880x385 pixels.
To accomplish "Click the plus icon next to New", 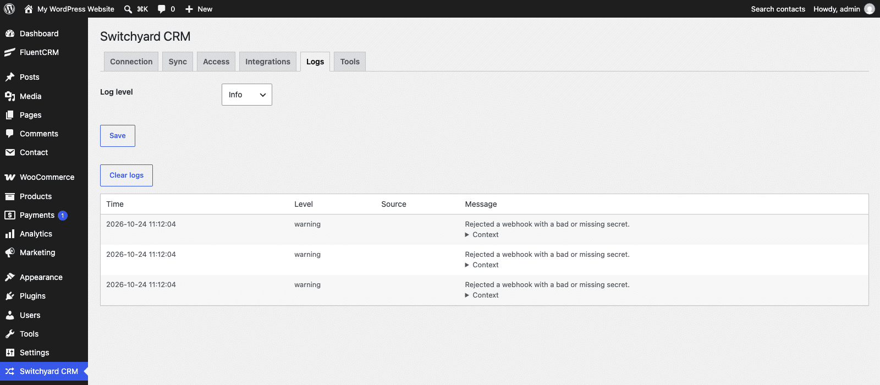I will 189,9.
